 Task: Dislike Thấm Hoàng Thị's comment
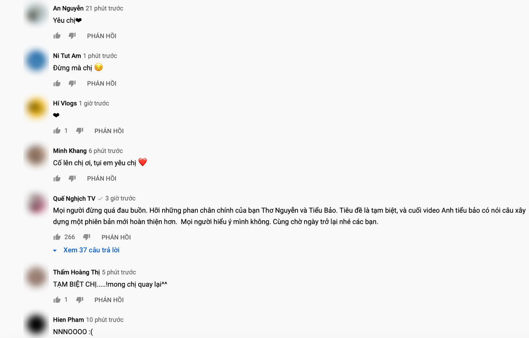80,300
